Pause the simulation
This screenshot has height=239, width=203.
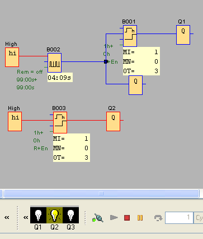point(140,218)
